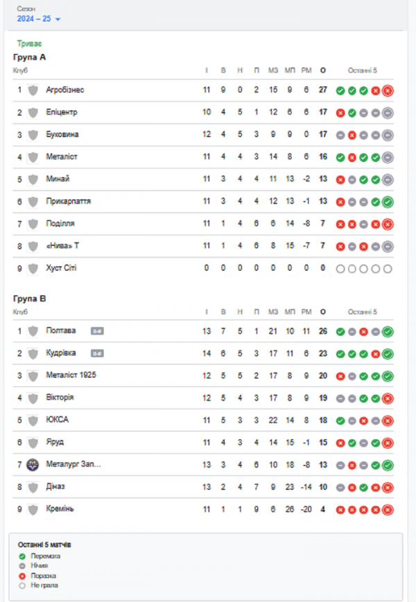
Task: Click the Хуст Сіті club crest
Action: click(32, 268)
